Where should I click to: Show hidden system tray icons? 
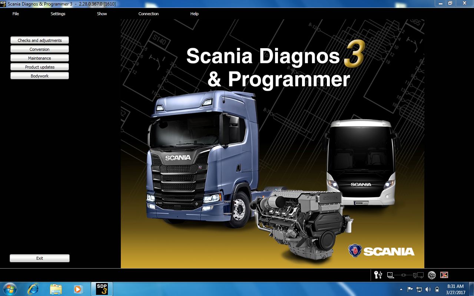coord(401,289)
